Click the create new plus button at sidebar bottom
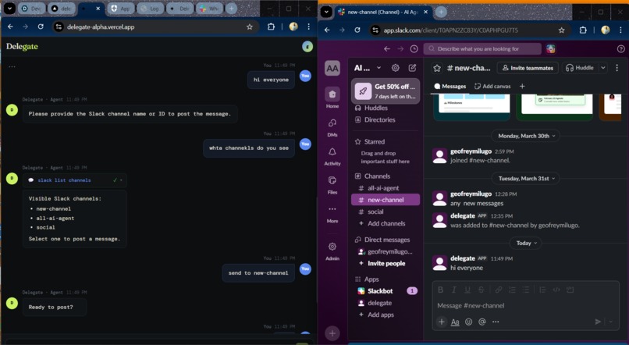The image size is (629, 345). tap(332, 333)
